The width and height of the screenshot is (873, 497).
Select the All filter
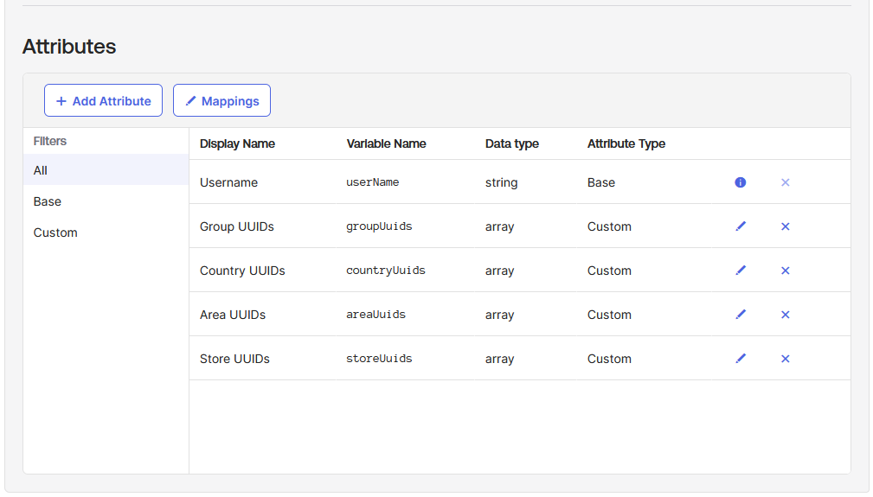[x=106, y=170]
